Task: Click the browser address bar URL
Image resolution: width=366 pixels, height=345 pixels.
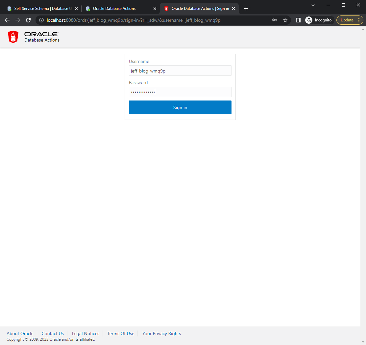Action: [134, 20]
